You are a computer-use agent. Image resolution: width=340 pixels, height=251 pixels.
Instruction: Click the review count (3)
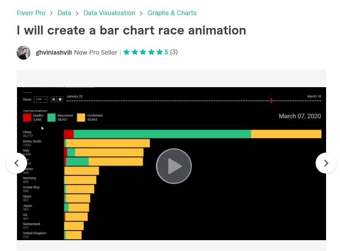click(174, 52)
